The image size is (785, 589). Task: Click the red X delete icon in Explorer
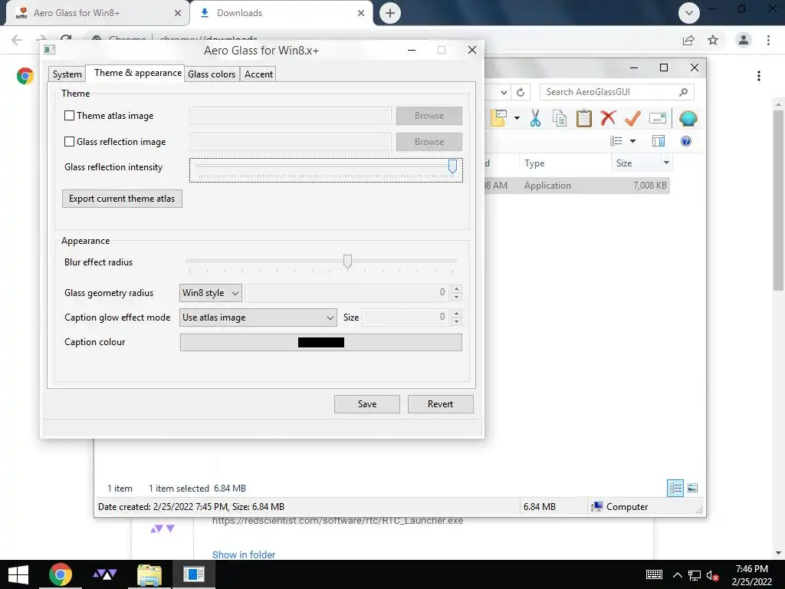(x=608, y=119)
